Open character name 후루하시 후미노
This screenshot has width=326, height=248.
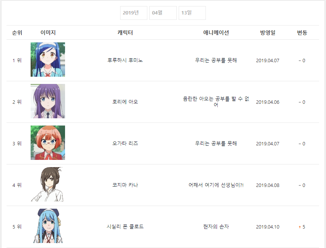coord(125,60)
